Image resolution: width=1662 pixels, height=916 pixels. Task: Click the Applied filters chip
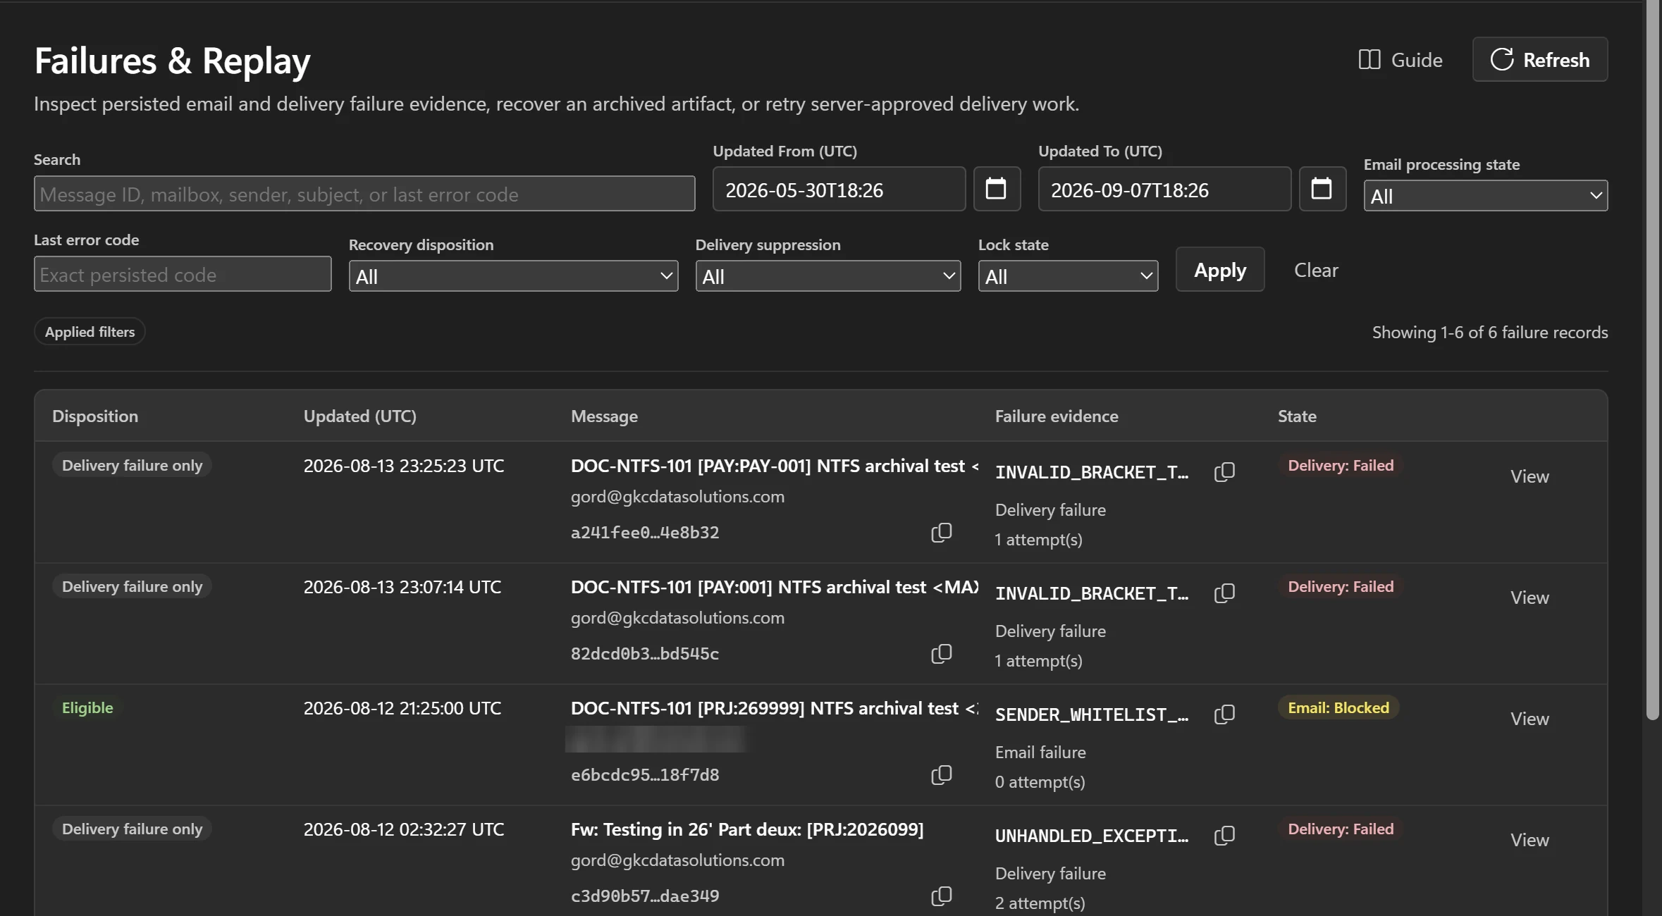pyautogui.click(x=90, y=332)
